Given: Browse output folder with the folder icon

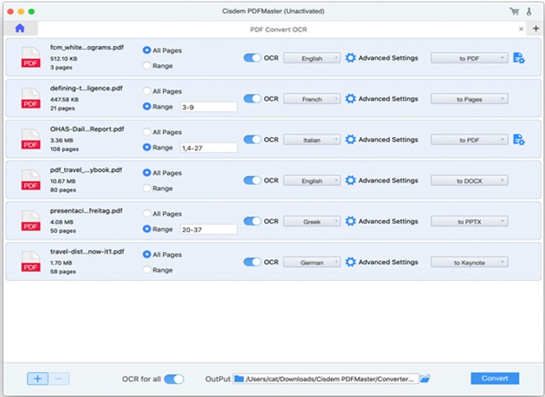Looking at the screenshot, I should coord(425,379).
